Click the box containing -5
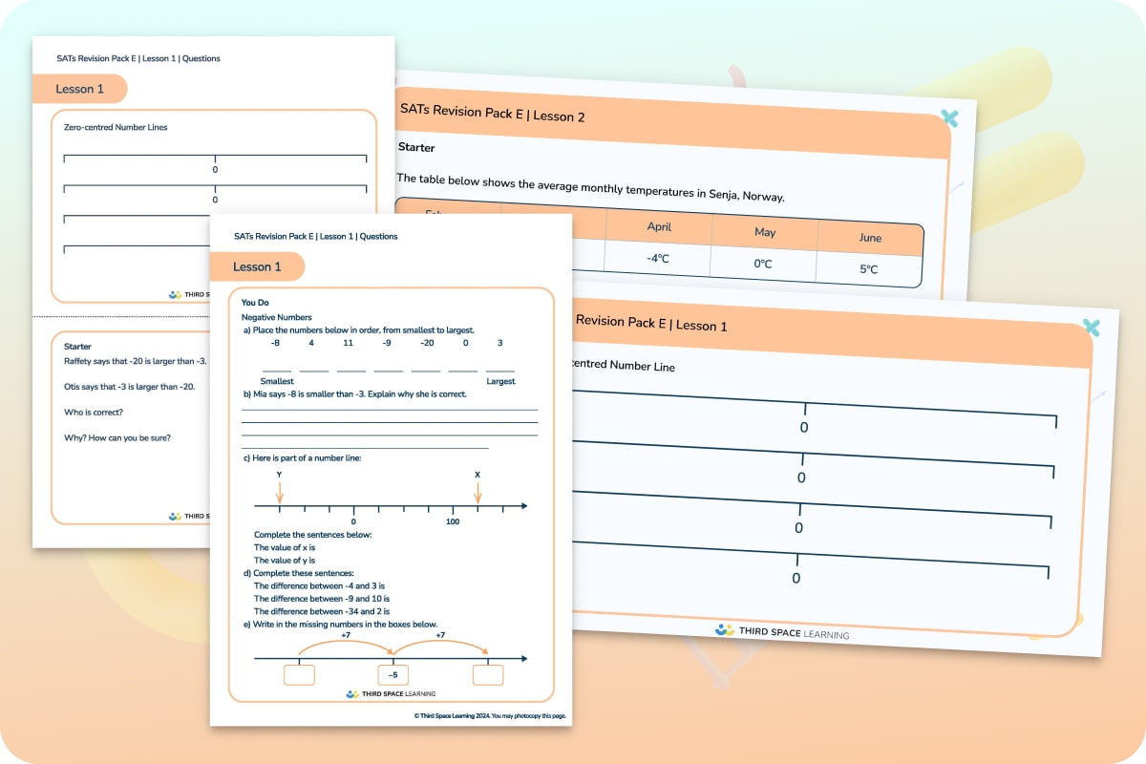Screen dimensions: 1146x764 click(x=393, y=674)
